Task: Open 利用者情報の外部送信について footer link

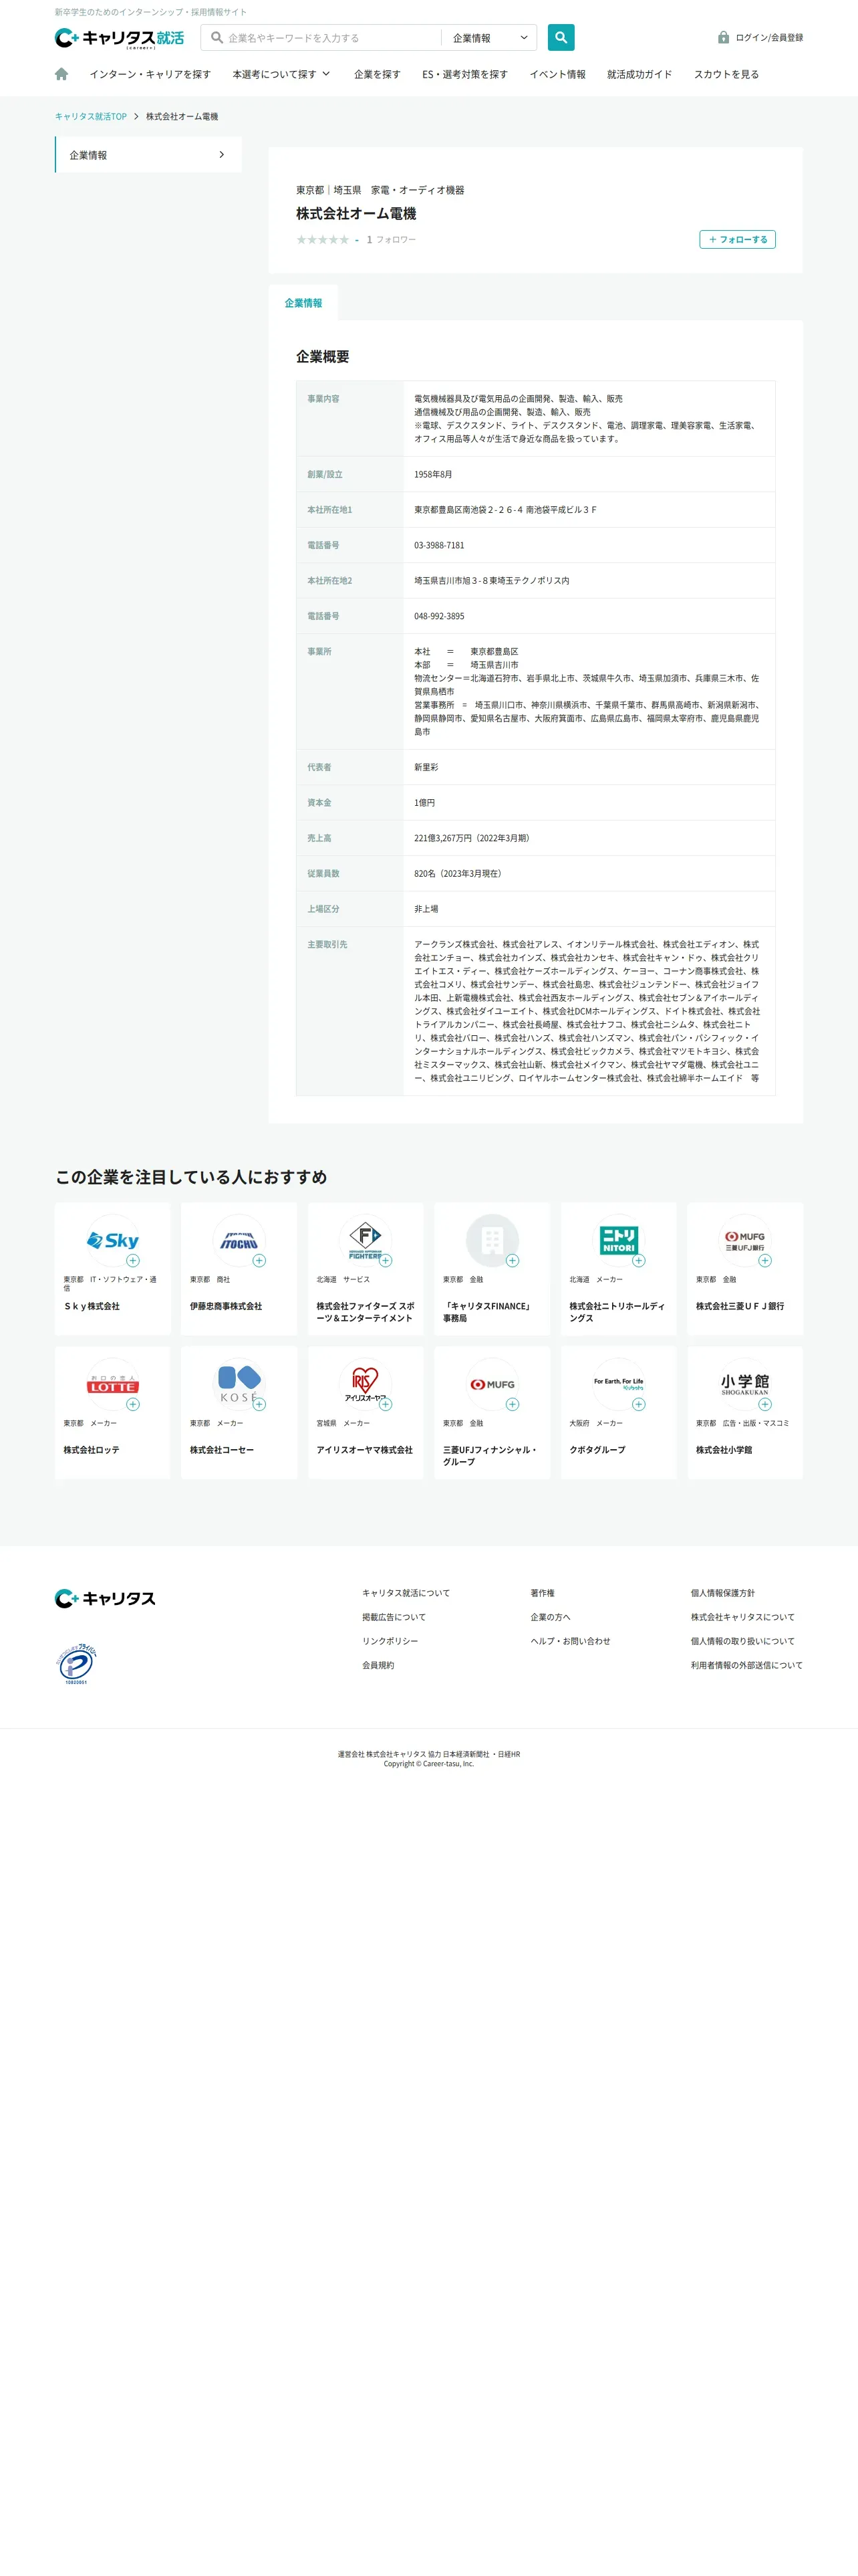Action: (746, 1665)
